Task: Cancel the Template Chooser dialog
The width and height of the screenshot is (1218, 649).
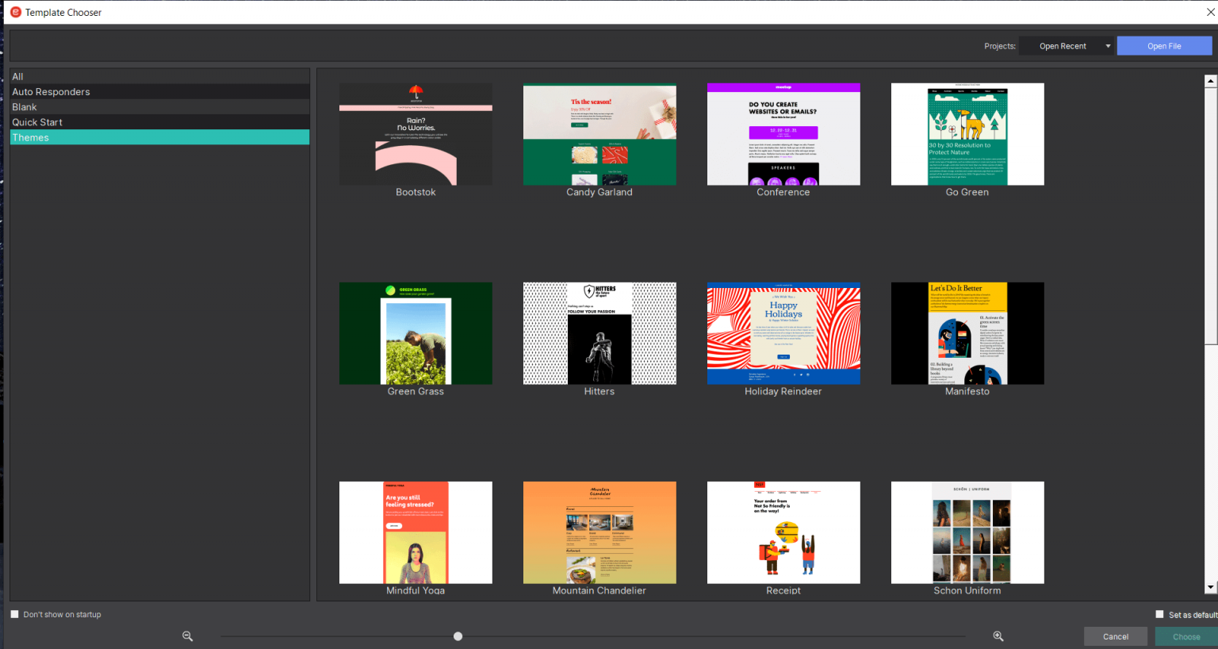Action: [1115, 636]
